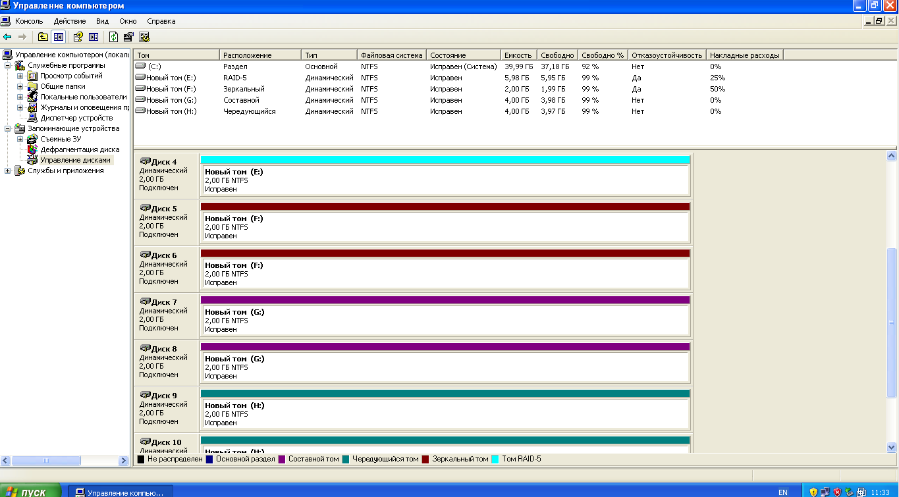The height and width of the screenshot is (497, 899).
Task: Expand the Просмотр событий node
Action: 20,76
